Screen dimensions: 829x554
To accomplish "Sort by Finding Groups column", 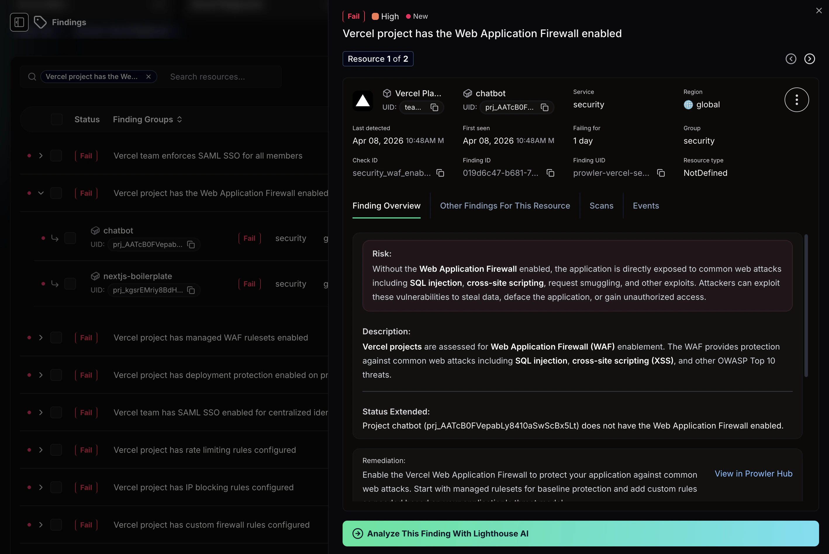I will pos(148,119).
